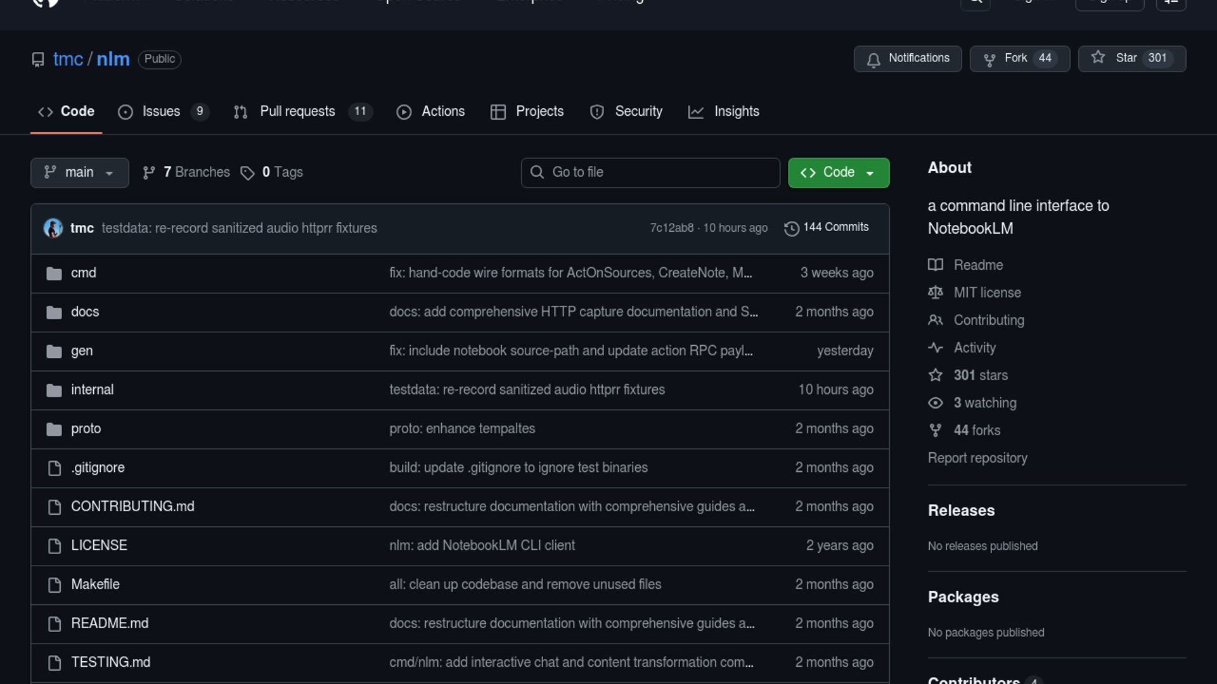Open README.md file
The width and height of the screenshot is (1217, 684).
[x=110, y=623]
